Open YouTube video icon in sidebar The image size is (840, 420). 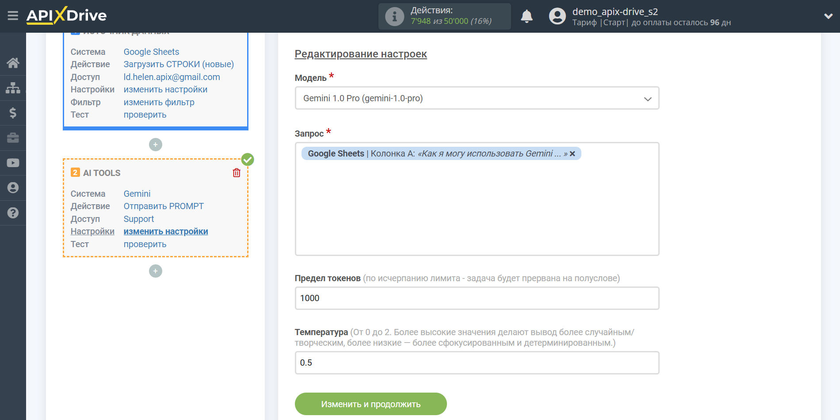(13, 163)
